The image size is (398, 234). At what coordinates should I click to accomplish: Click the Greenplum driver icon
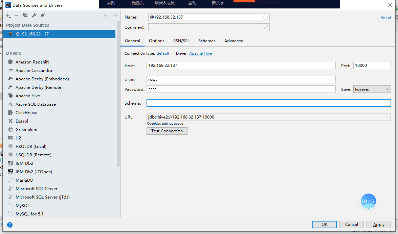(10, 129)
